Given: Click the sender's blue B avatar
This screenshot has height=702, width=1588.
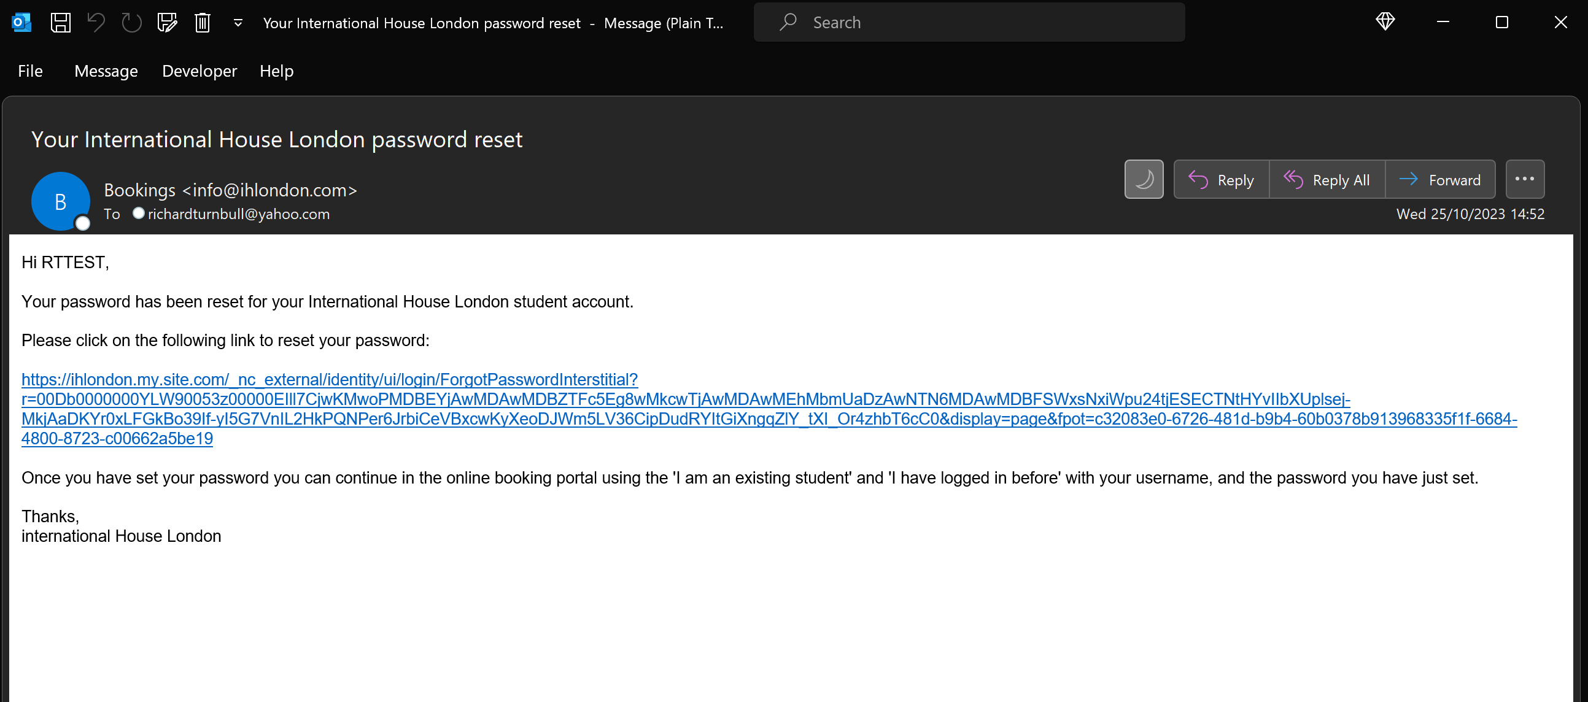Looking at the screenshot, I should point(60,201).
